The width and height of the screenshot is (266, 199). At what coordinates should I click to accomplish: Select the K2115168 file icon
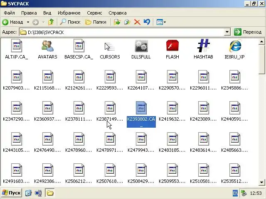click(48, 77)
